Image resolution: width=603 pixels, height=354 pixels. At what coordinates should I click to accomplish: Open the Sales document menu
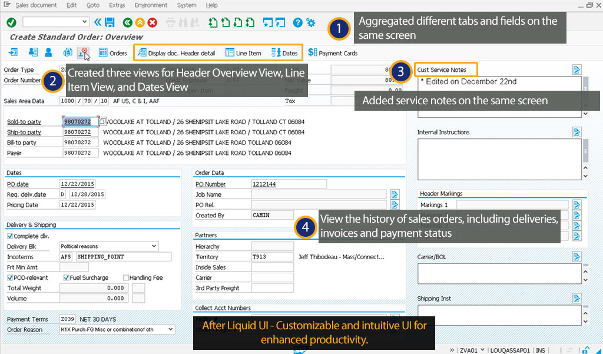(x=36, y=5)
